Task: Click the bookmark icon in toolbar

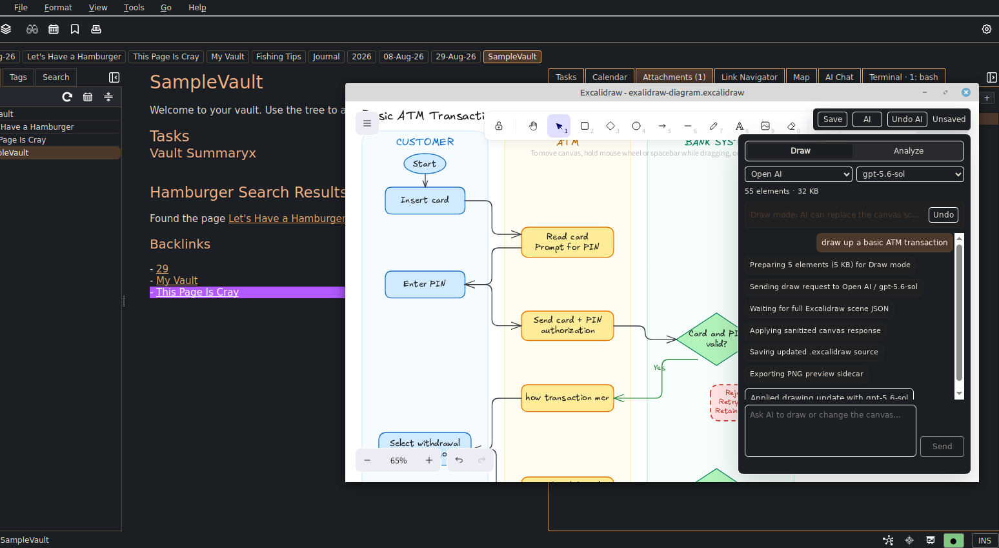Action: (75, 29)
